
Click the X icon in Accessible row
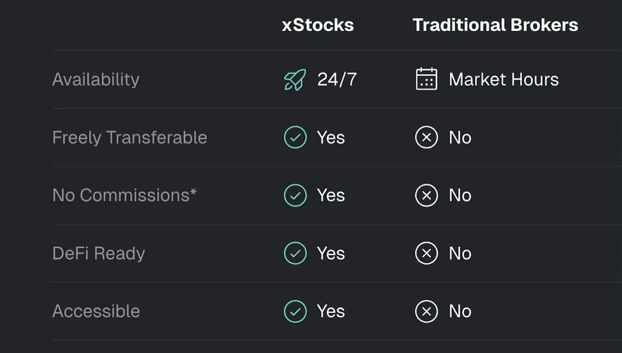coord(426,311)
